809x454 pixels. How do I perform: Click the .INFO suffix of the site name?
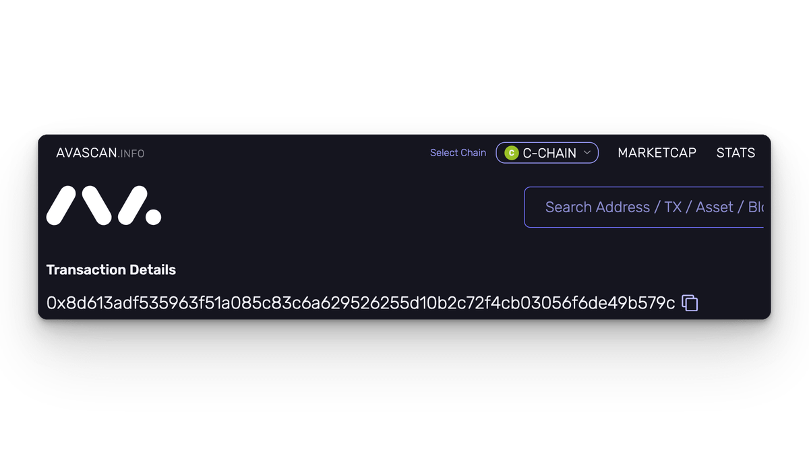pos(131,154)
